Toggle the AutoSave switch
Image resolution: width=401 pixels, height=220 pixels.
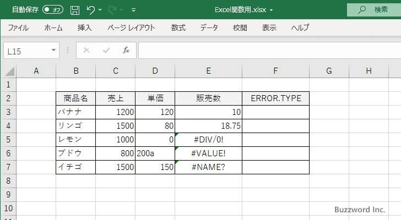pyautogui.click(x=53, y=10)
